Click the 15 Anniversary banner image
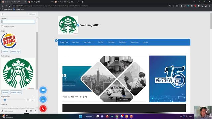The height and width of the screenshot is (119, 212). pos(168,79)
